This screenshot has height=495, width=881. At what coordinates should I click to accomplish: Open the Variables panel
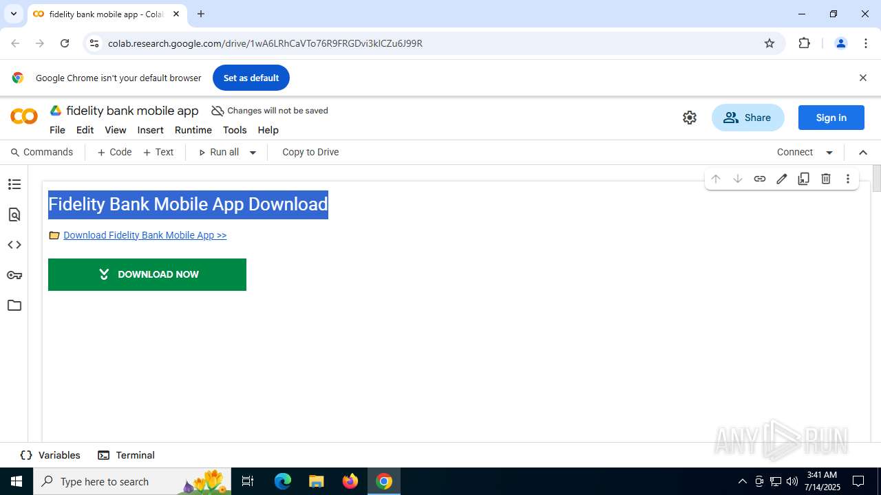pyautogui.click(x=50, y=455)
